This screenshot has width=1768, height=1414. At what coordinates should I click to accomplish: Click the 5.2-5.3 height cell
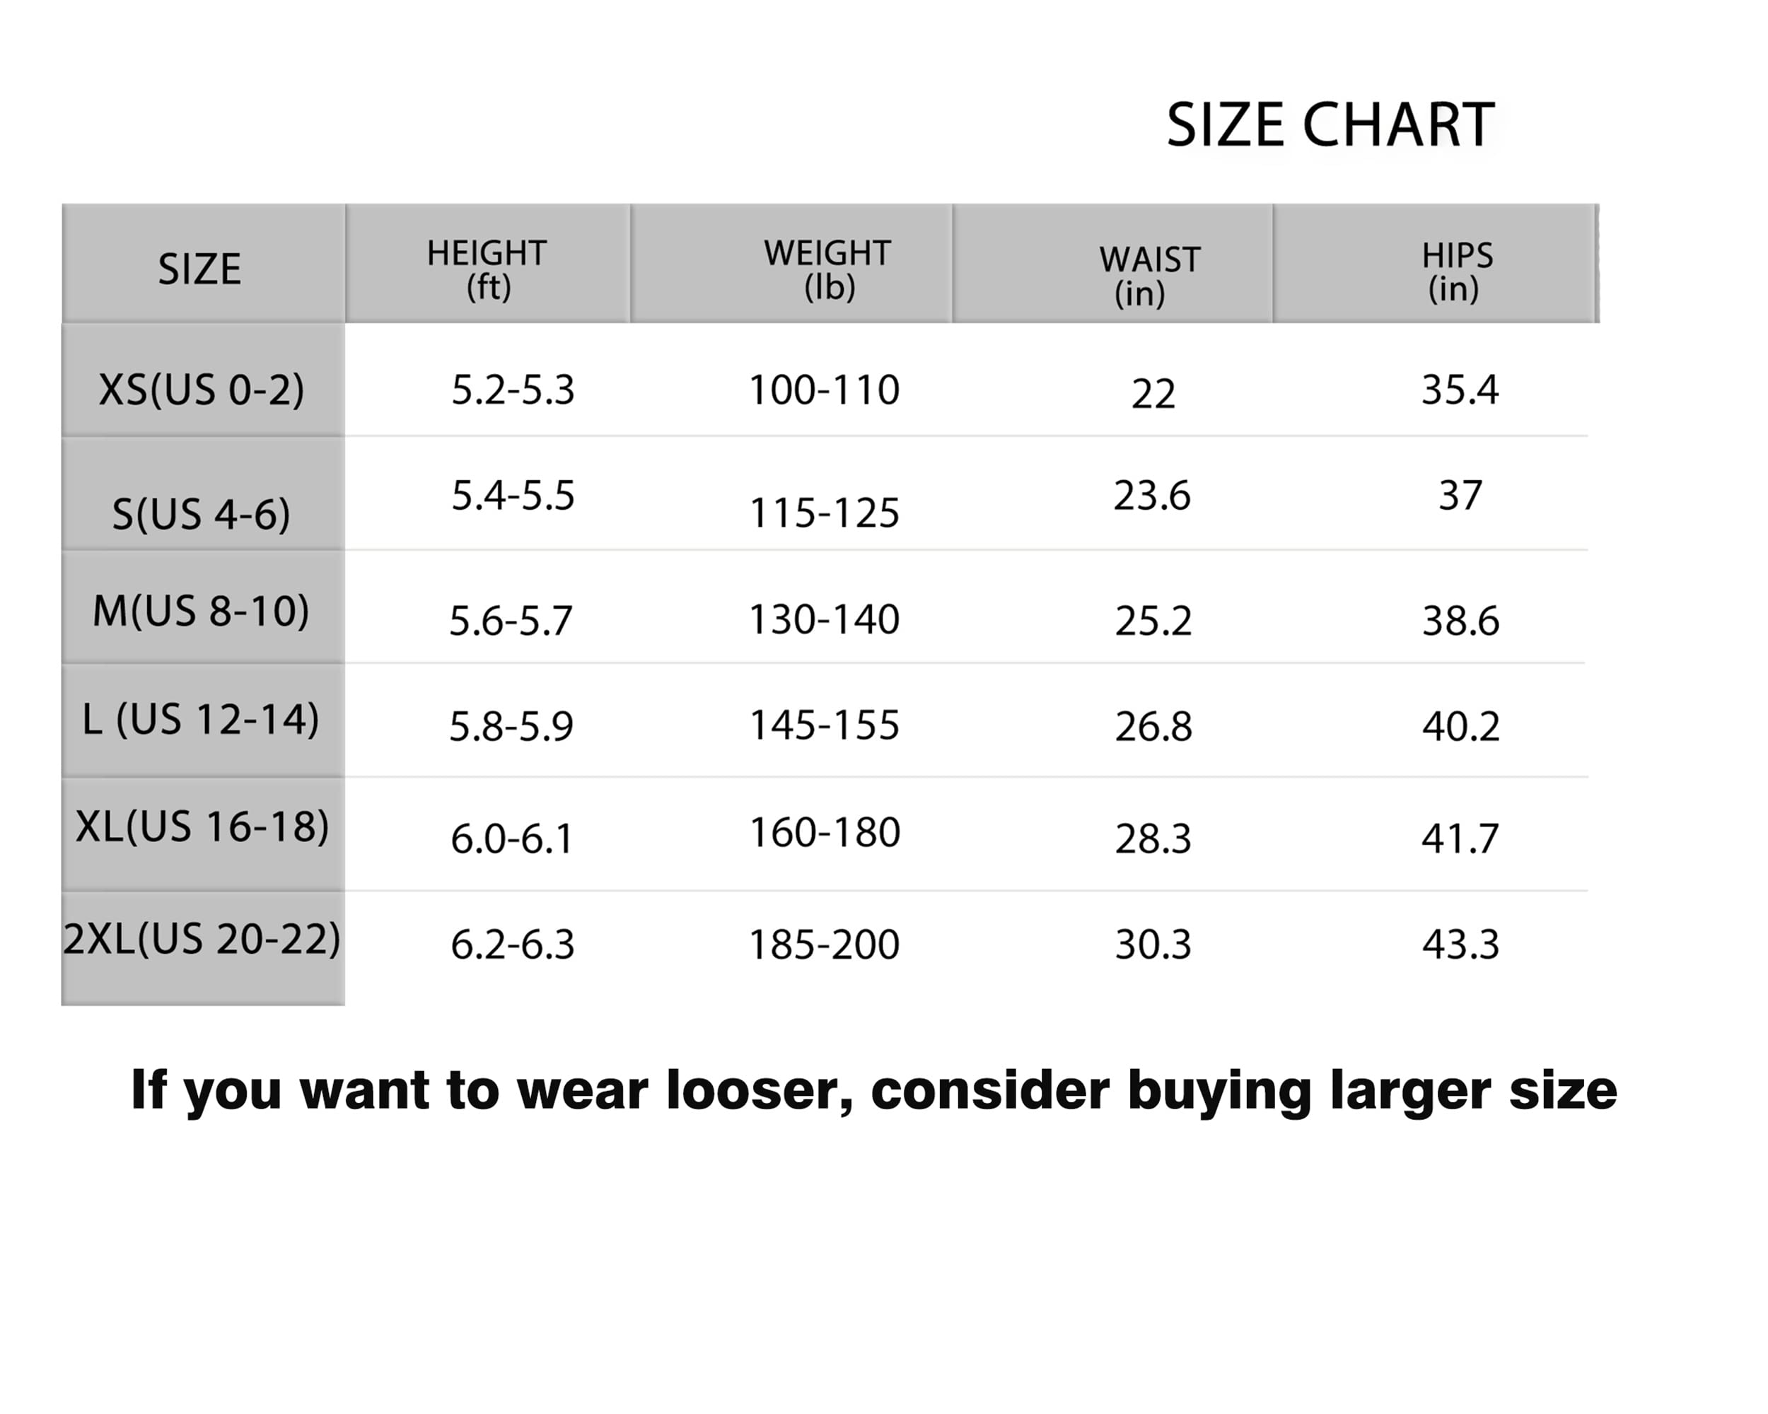[513, 390]
